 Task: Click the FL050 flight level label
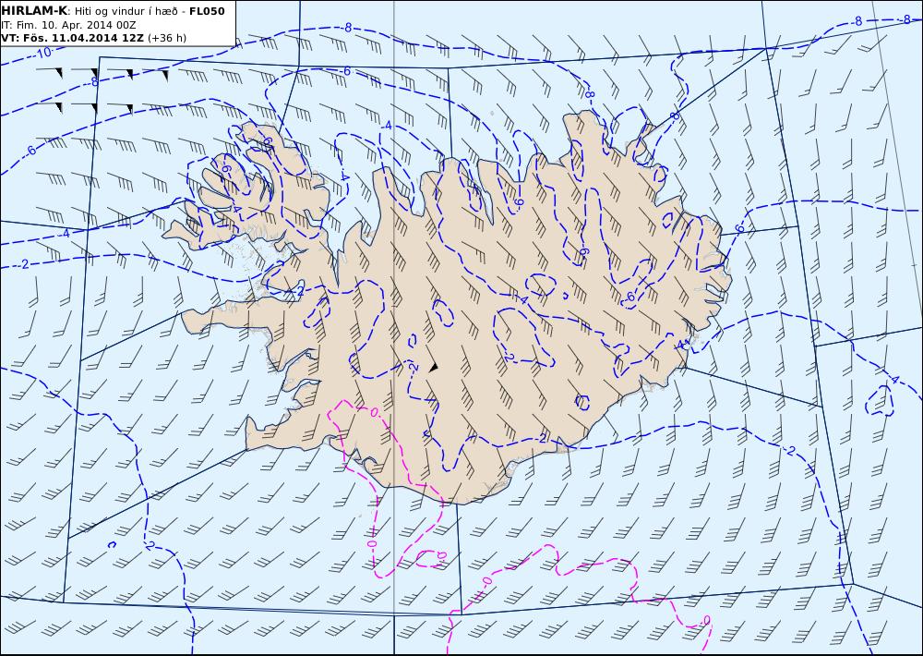[207, 11]
